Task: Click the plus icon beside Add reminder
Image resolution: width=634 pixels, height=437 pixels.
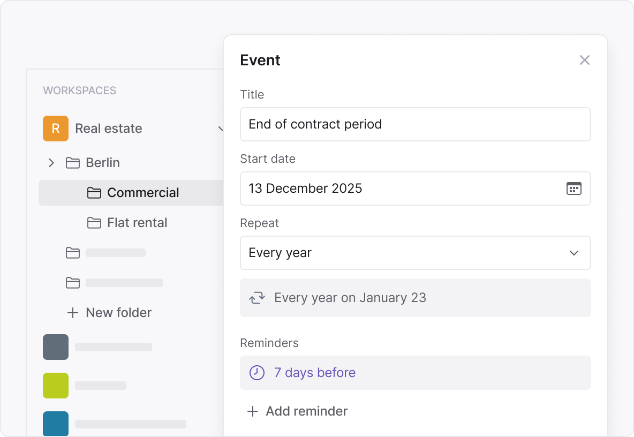Action: click(252, 411)
